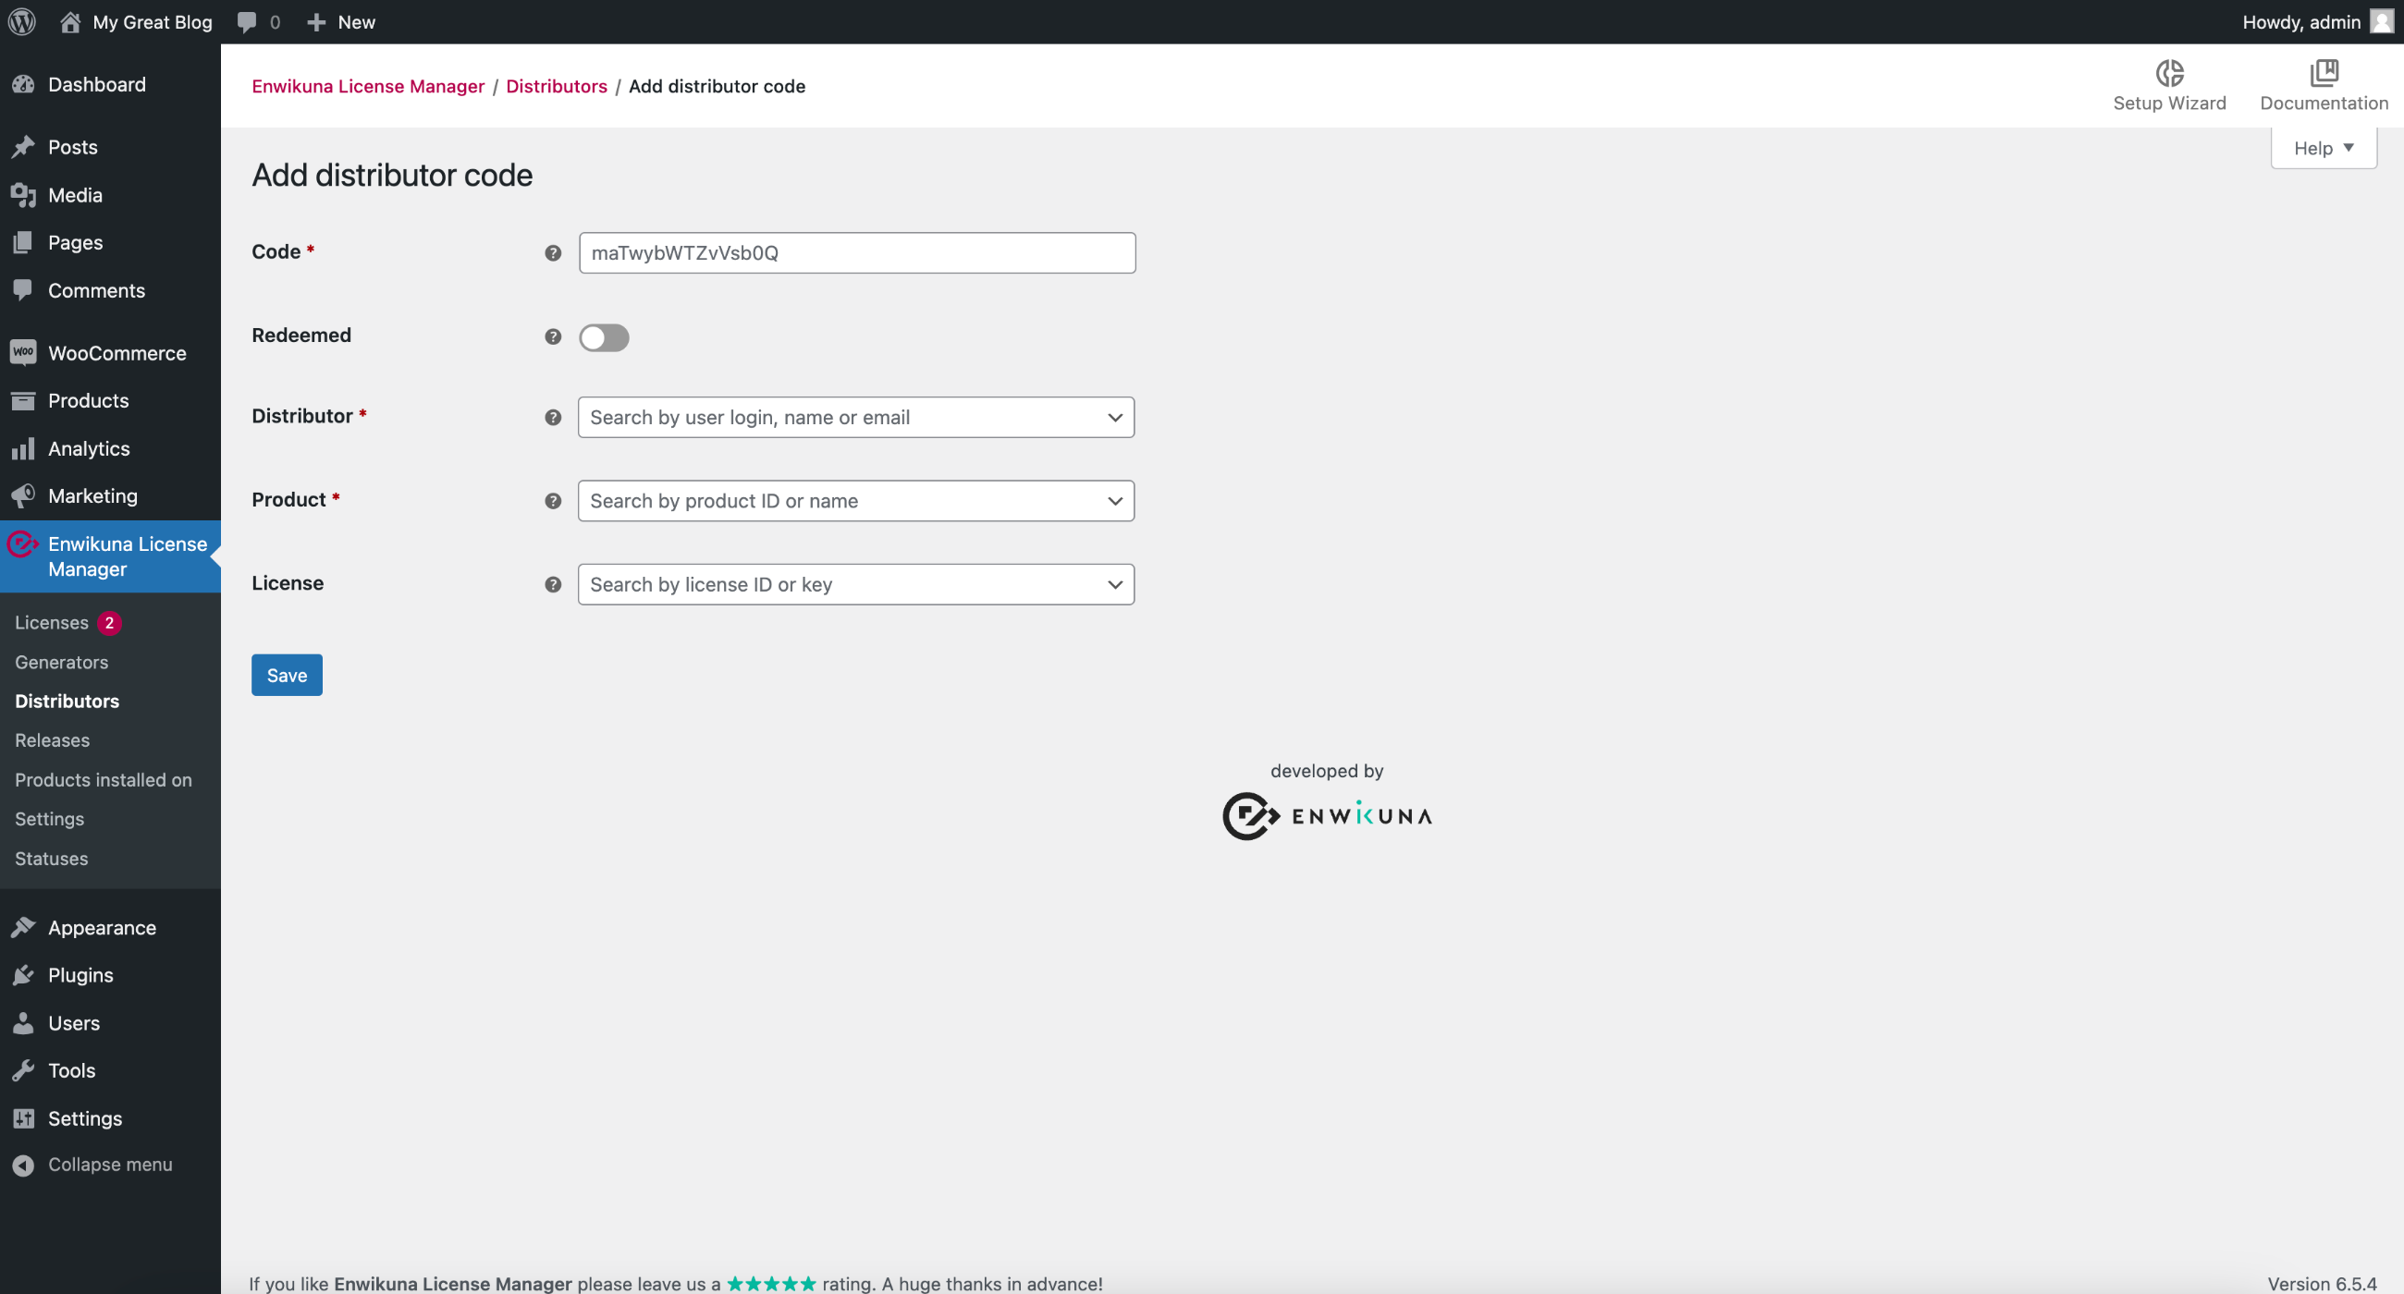Open the Licenses submenu item
This screenshot has height=1294, width=2404.
[x=51, y=621]
